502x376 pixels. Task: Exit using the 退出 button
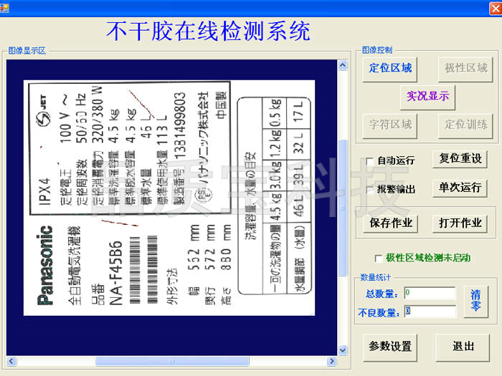click(463, 347)
